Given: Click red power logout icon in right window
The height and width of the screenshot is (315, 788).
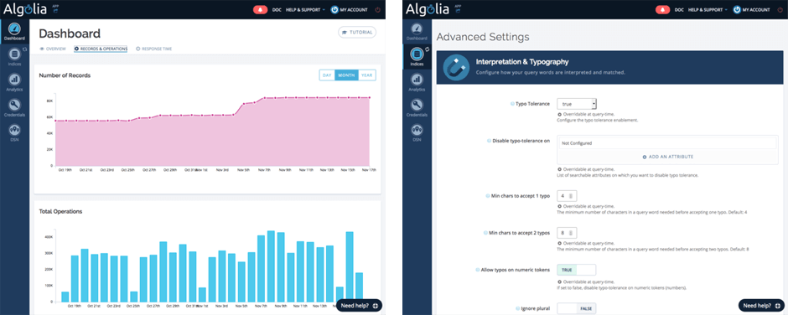Looking at the screenshot, I should 780,9.
